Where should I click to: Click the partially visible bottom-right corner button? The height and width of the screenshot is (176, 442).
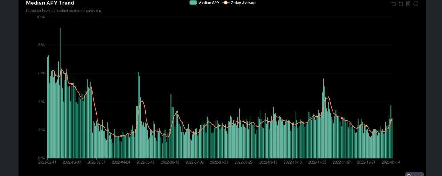tap(414, 174)
